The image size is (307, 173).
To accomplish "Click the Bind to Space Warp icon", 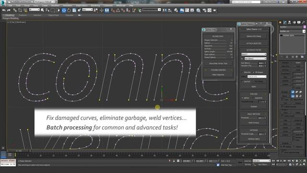I will (x=25, y=11).
